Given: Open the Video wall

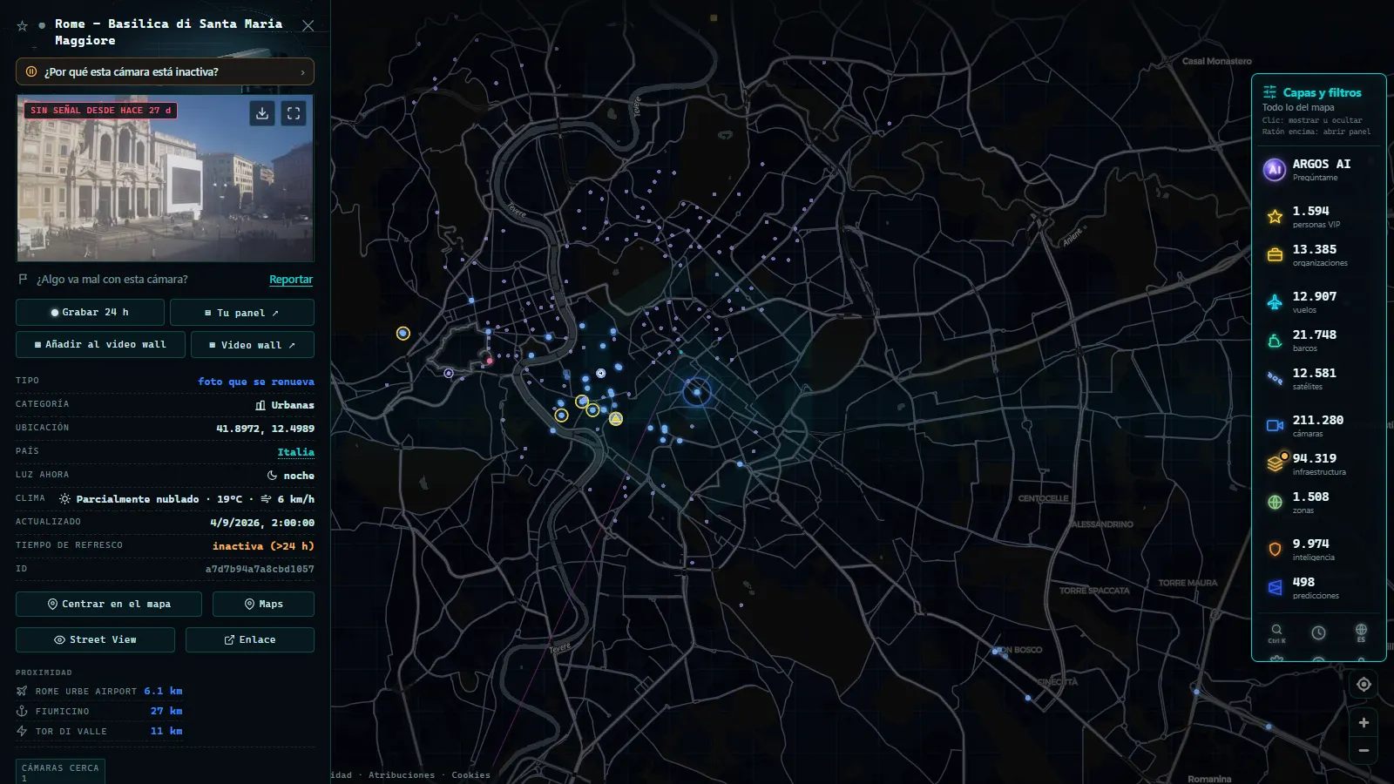Looking at the screenshot, I should [x=253, y=344].
